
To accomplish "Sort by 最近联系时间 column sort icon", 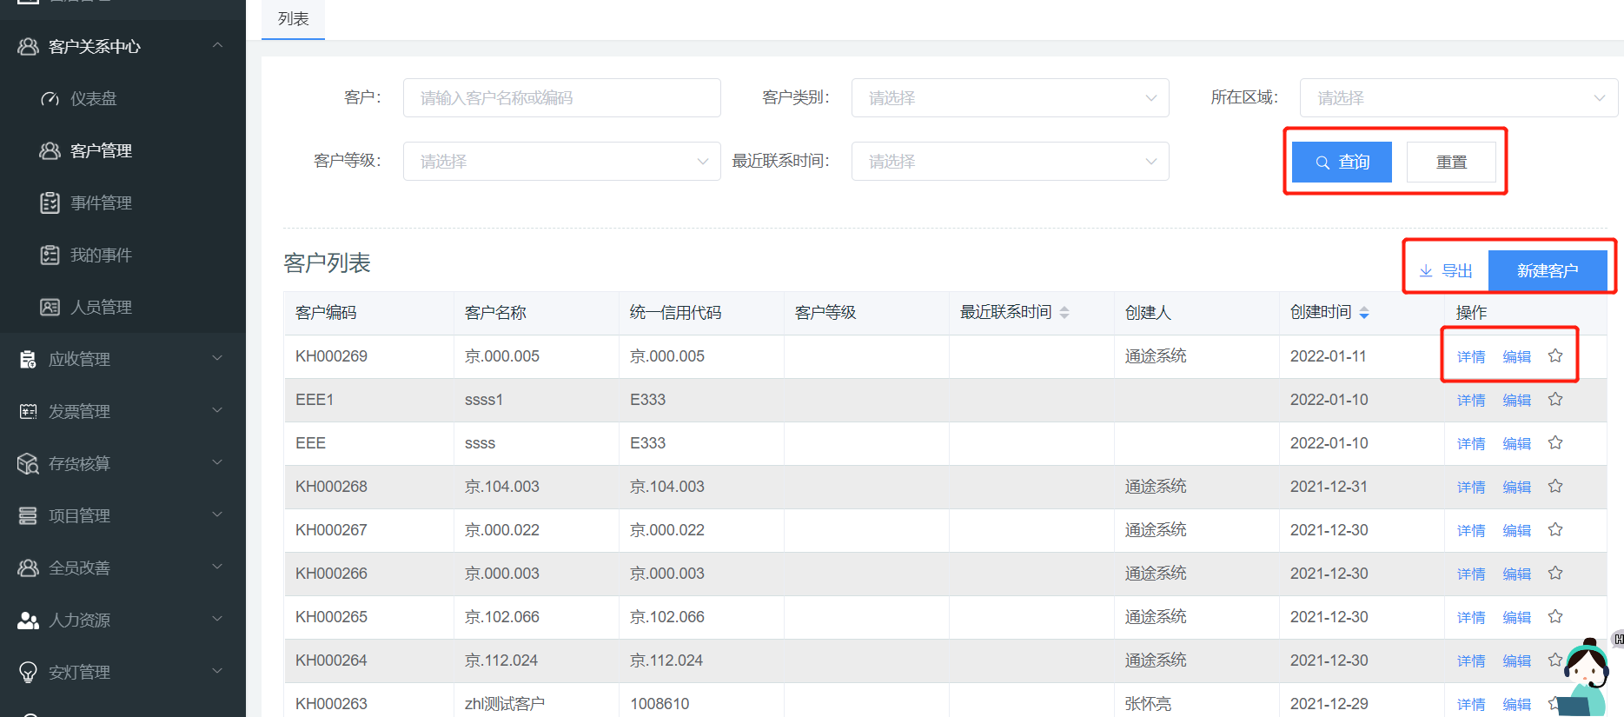I will (x=1064, y=313).
